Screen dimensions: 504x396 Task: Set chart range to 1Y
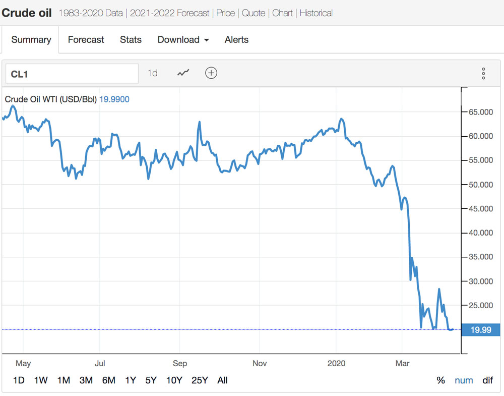pos(131,380)
